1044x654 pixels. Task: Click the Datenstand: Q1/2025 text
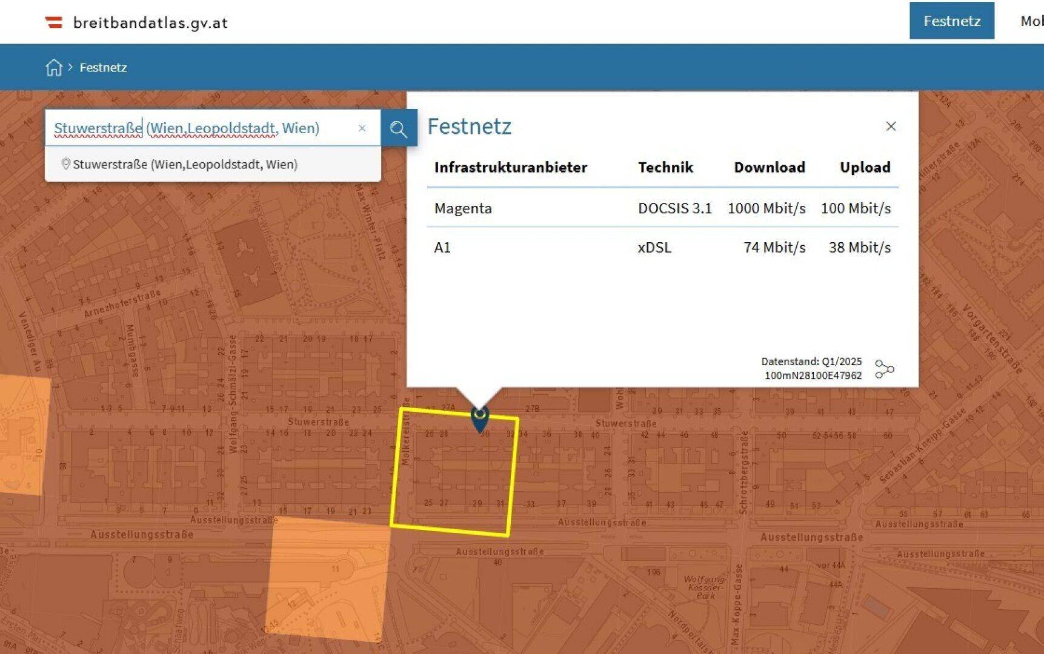click(x=811, y=362)
